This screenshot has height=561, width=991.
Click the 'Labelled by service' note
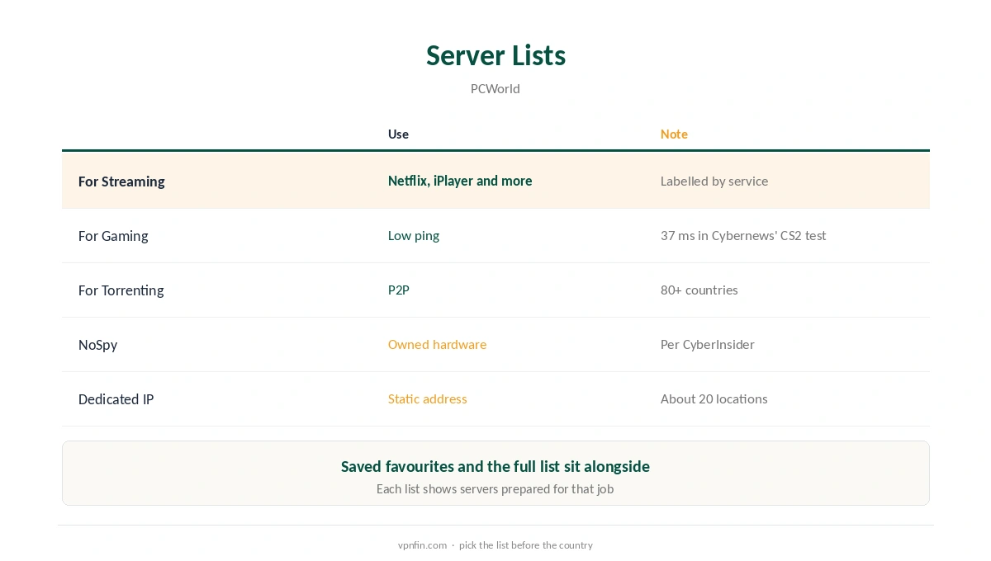pos(714,181)
